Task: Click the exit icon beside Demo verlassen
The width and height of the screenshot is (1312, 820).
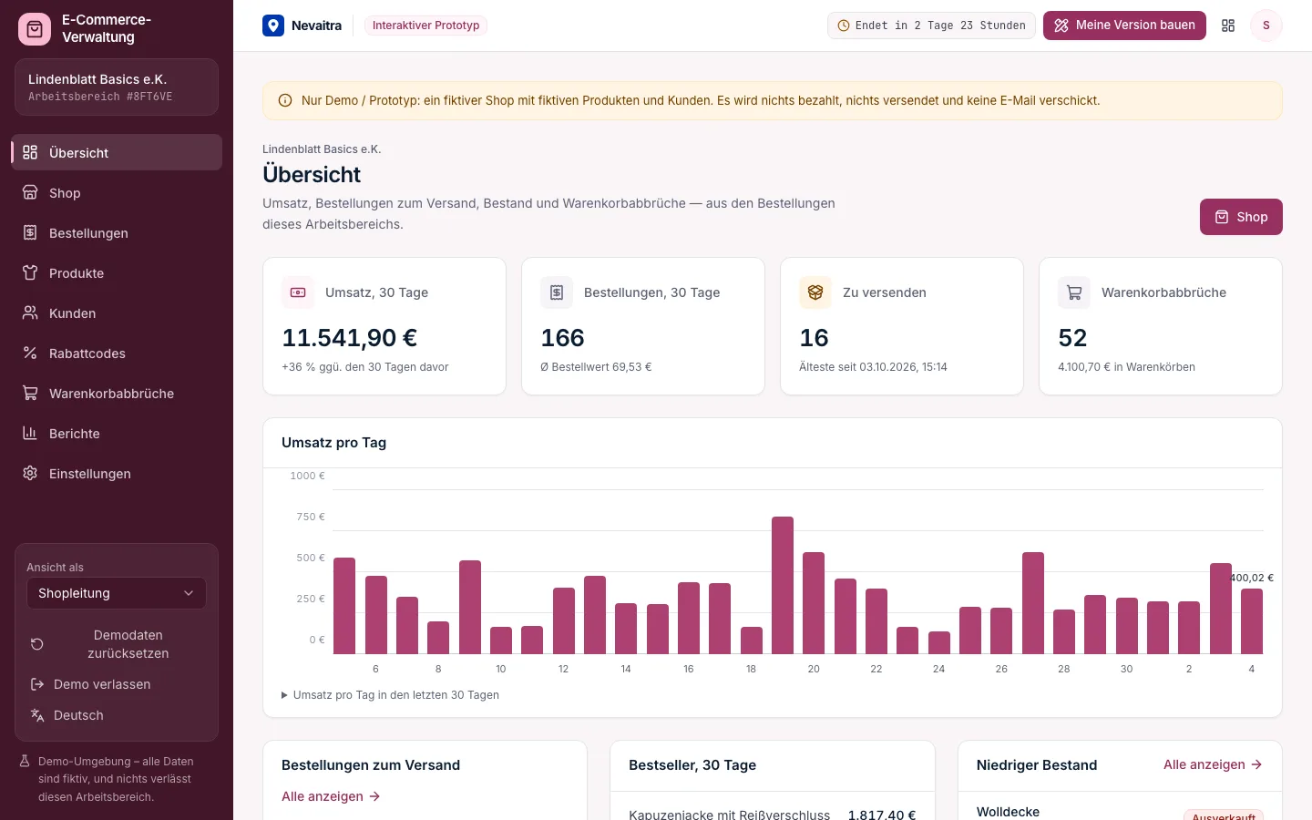Action: (x=37, y=684)
